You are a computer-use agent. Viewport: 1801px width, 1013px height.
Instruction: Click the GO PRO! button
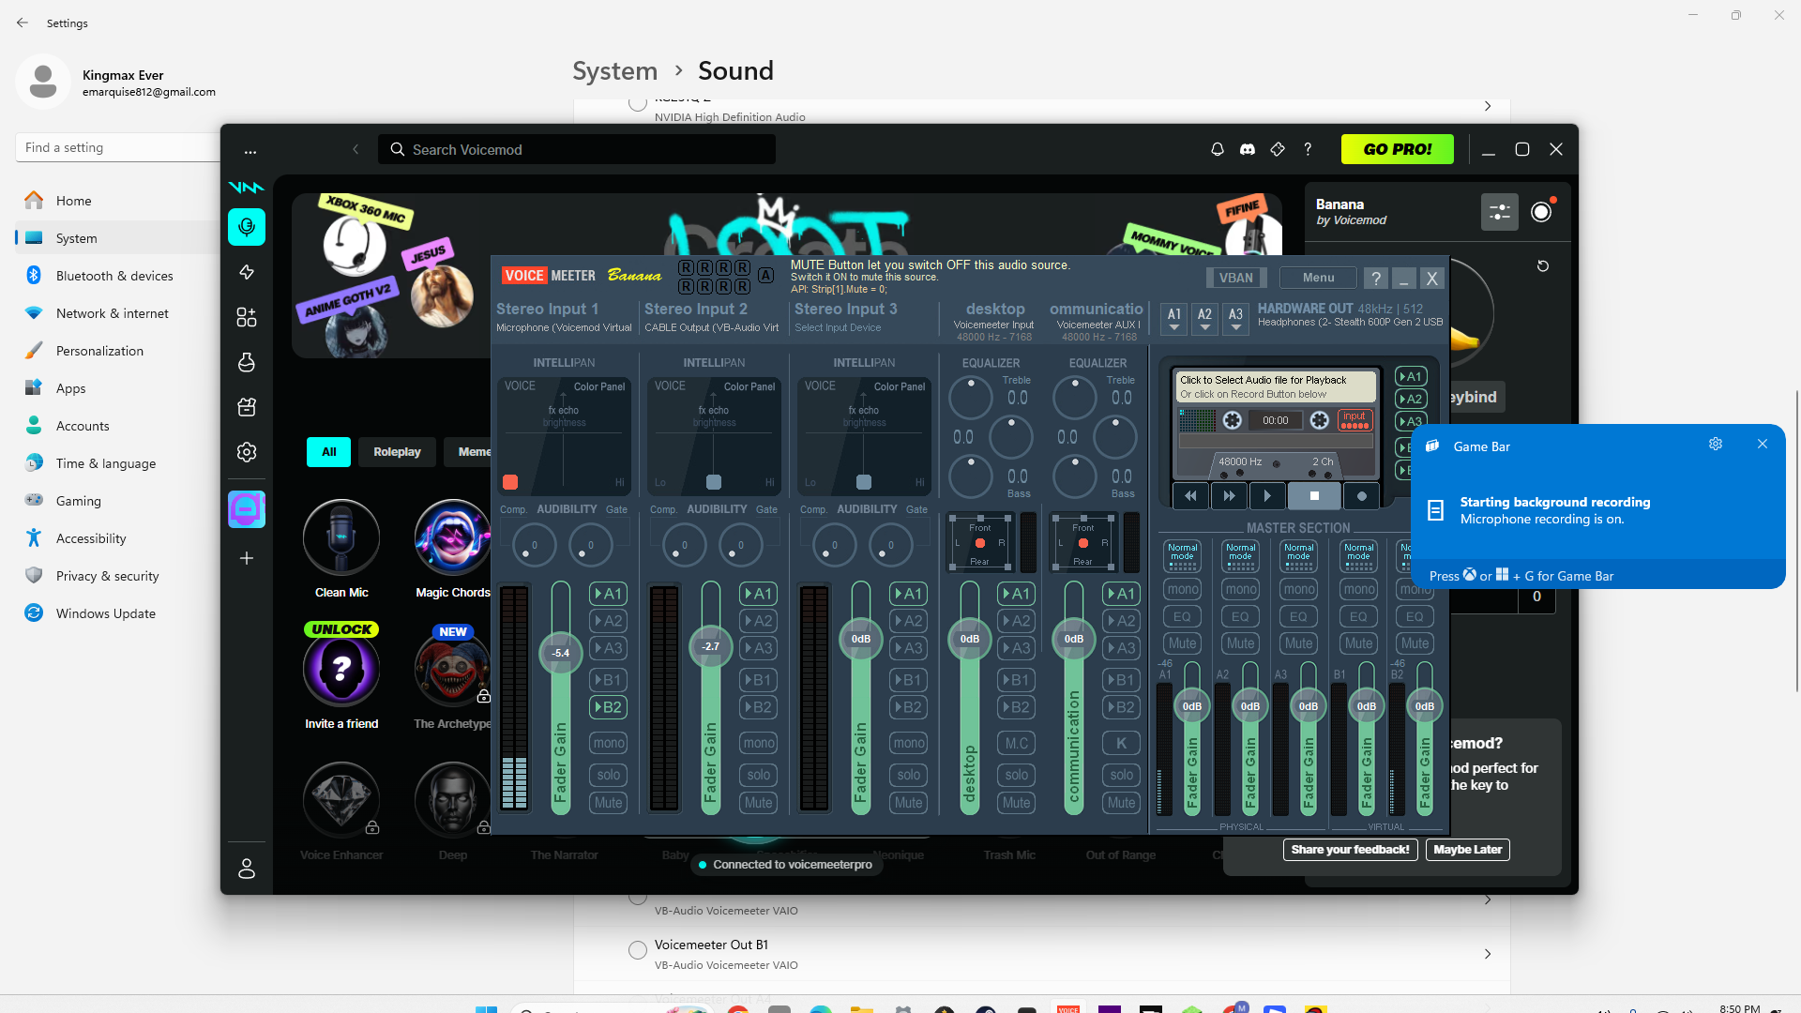point(1398,149)
